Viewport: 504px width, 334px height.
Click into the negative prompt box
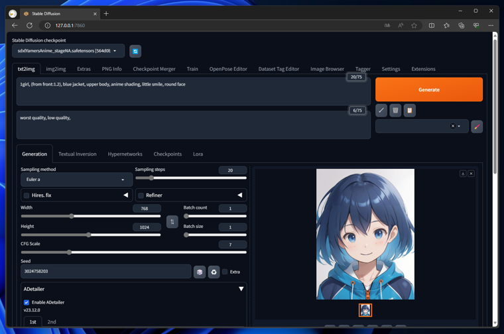point(194,125)
